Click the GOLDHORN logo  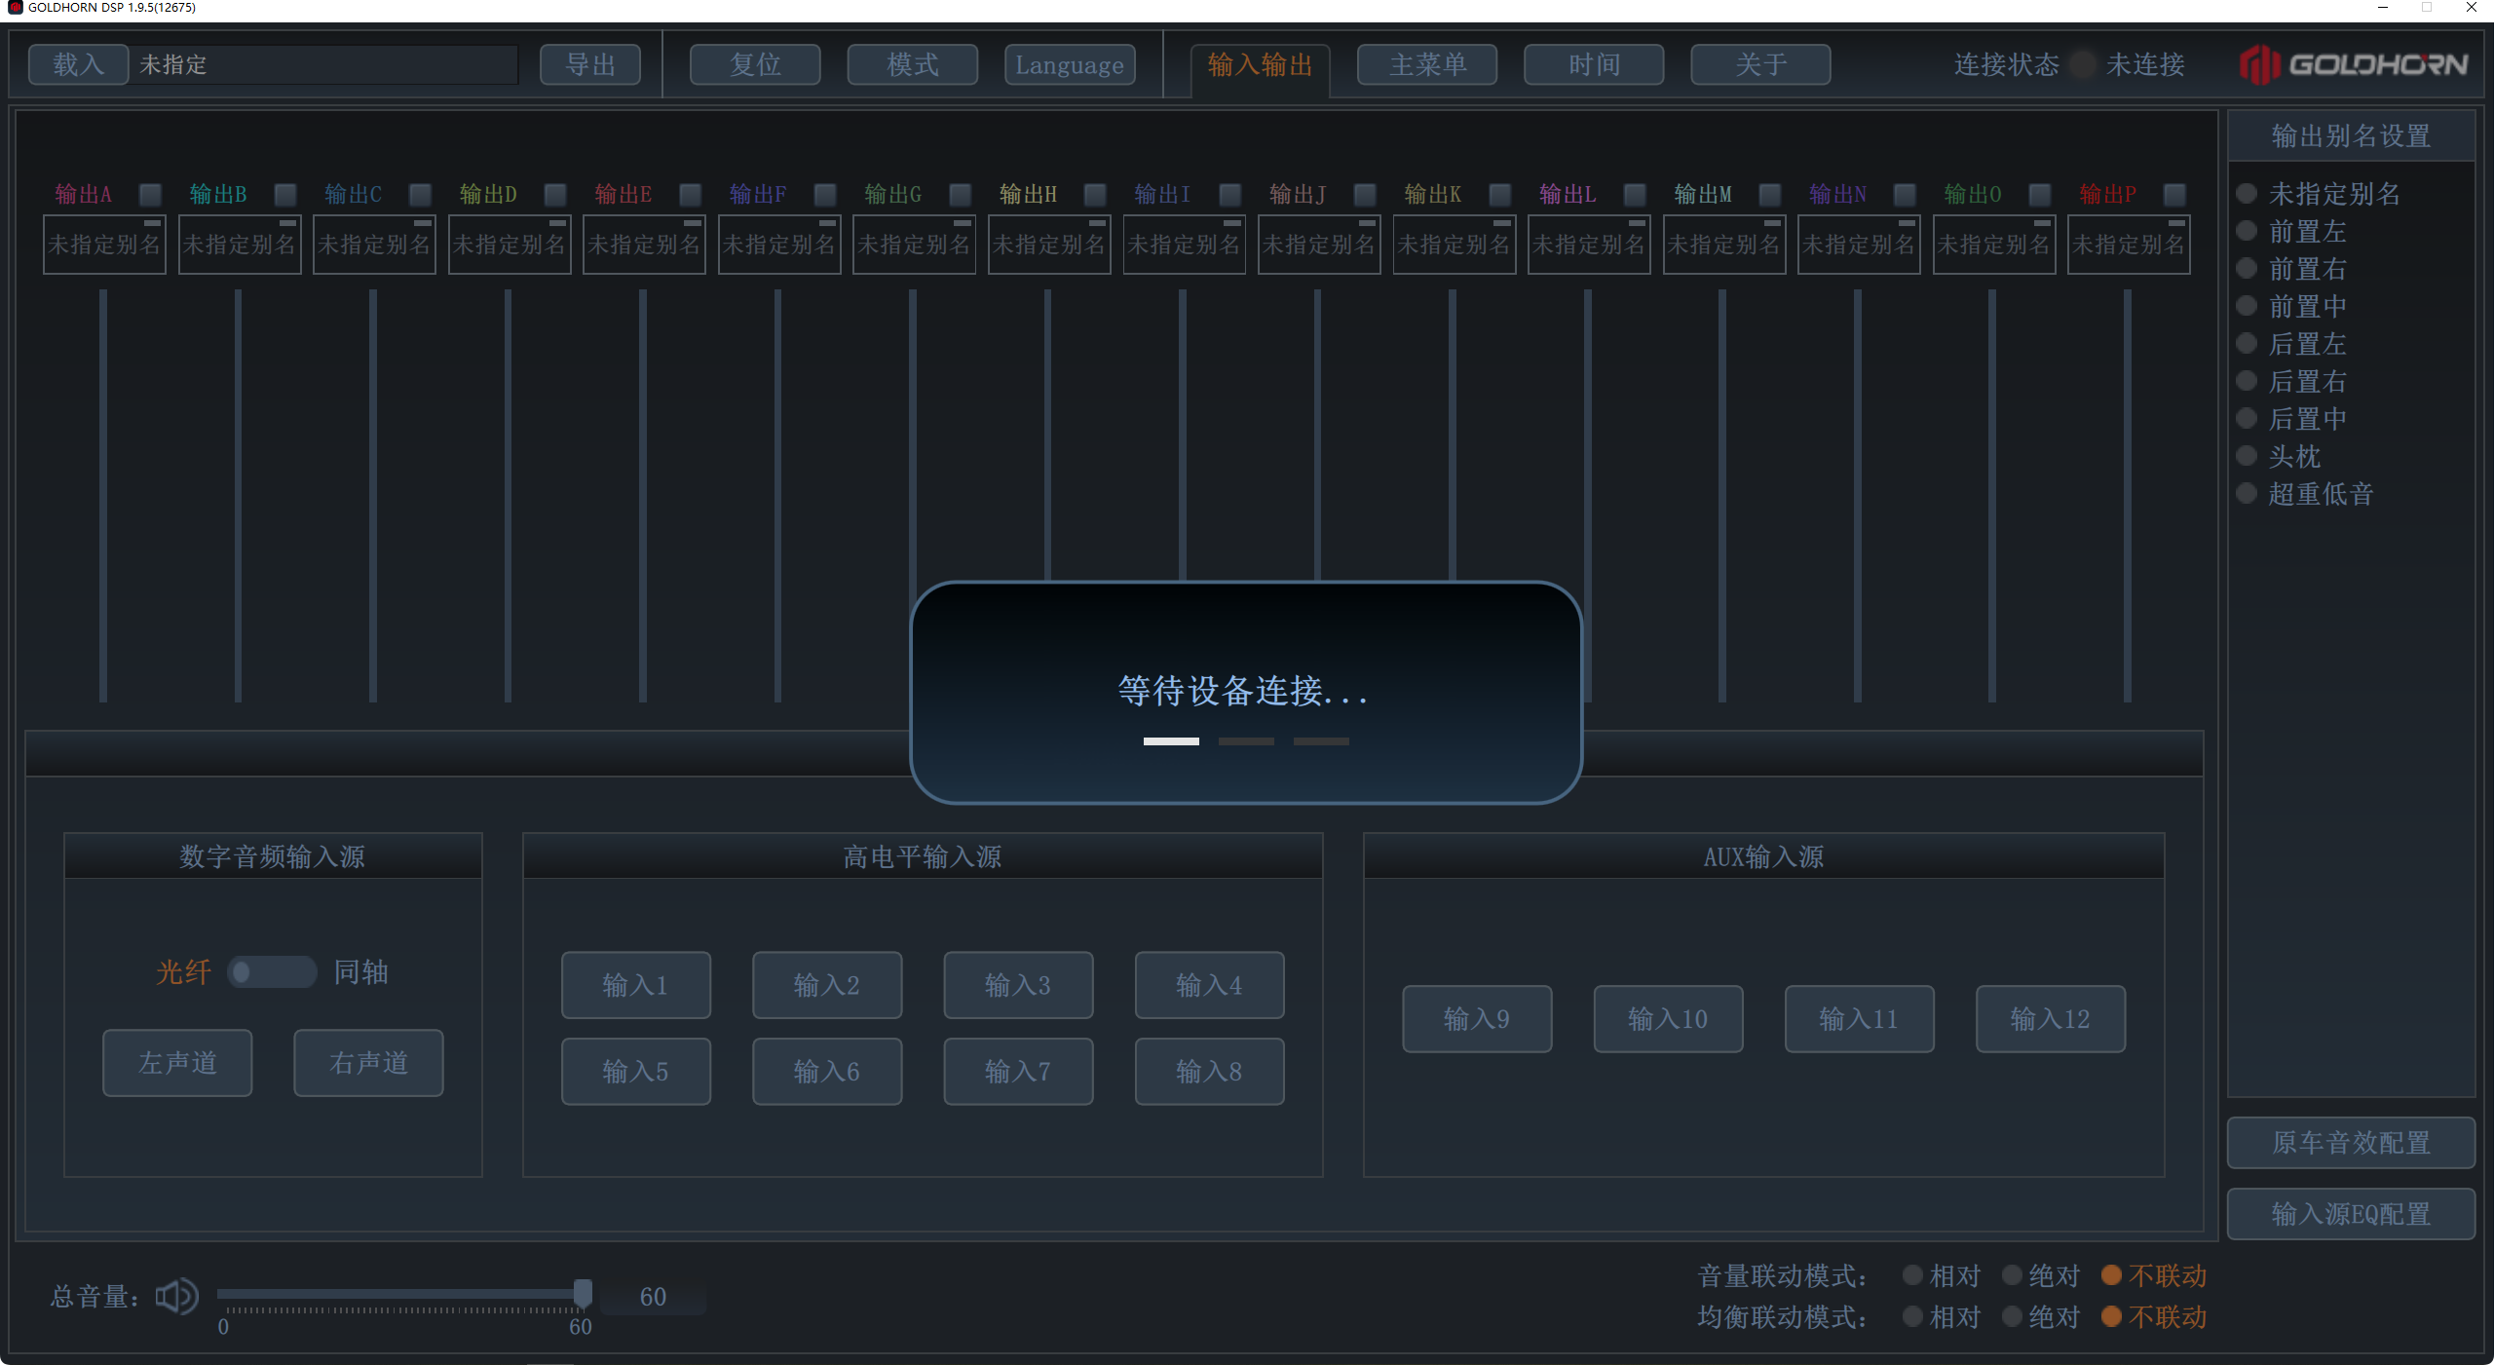pyautogui.click(x=2353, y=64)
